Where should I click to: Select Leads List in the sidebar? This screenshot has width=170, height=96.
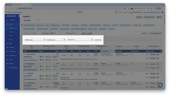point(12,28)
